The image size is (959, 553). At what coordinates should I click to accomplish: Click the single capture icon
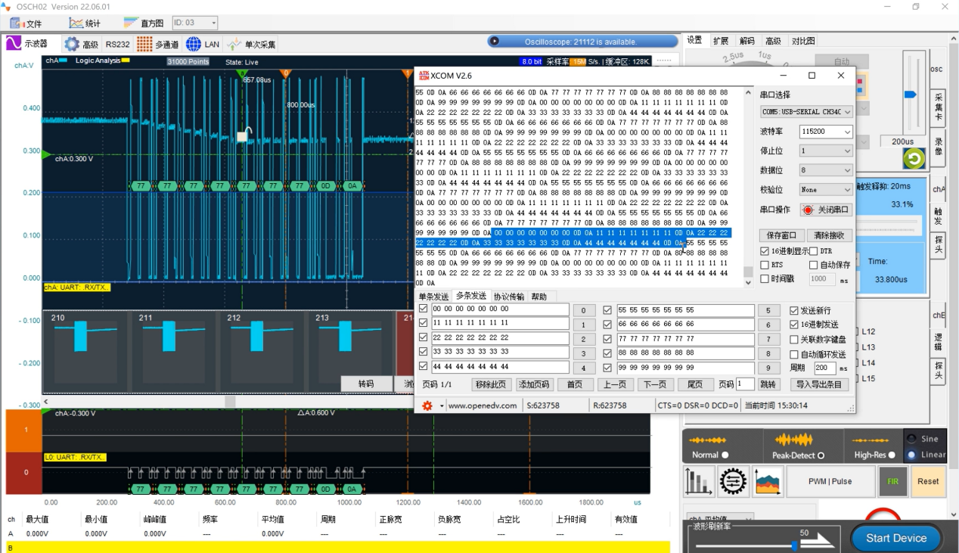tap(234, 44)
